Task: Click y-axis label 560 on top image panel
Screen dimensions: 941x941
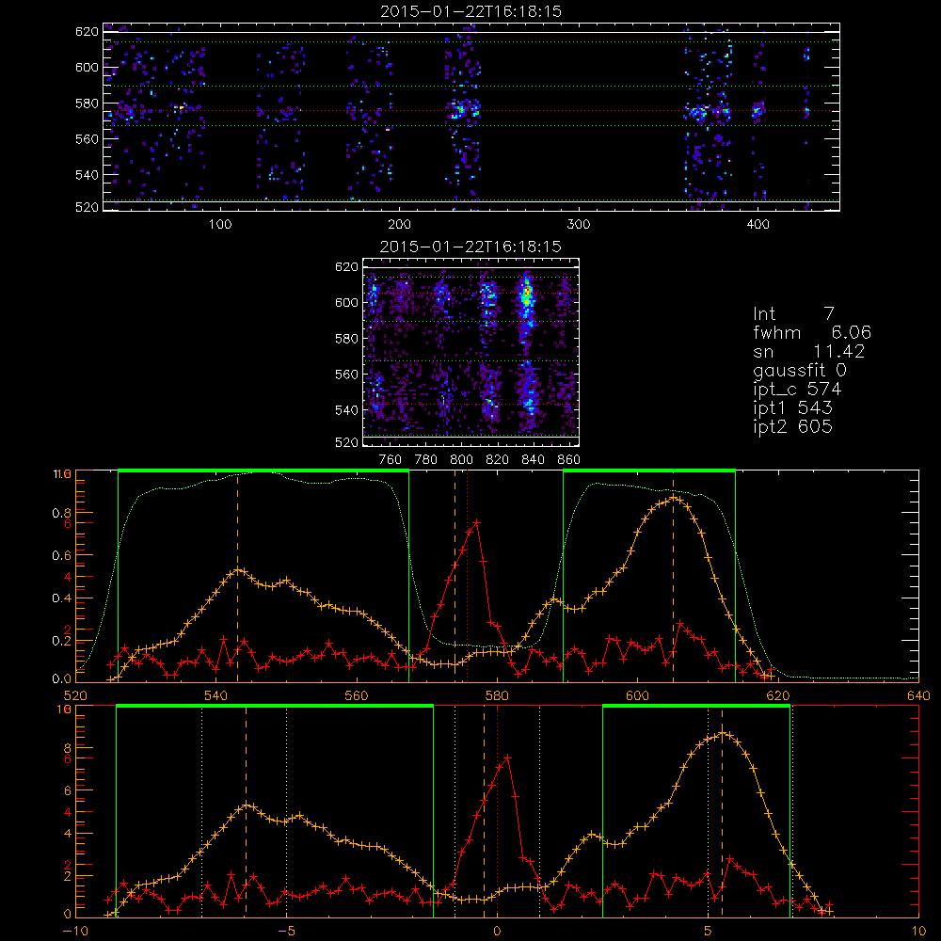Action: (x=87, y=138)
